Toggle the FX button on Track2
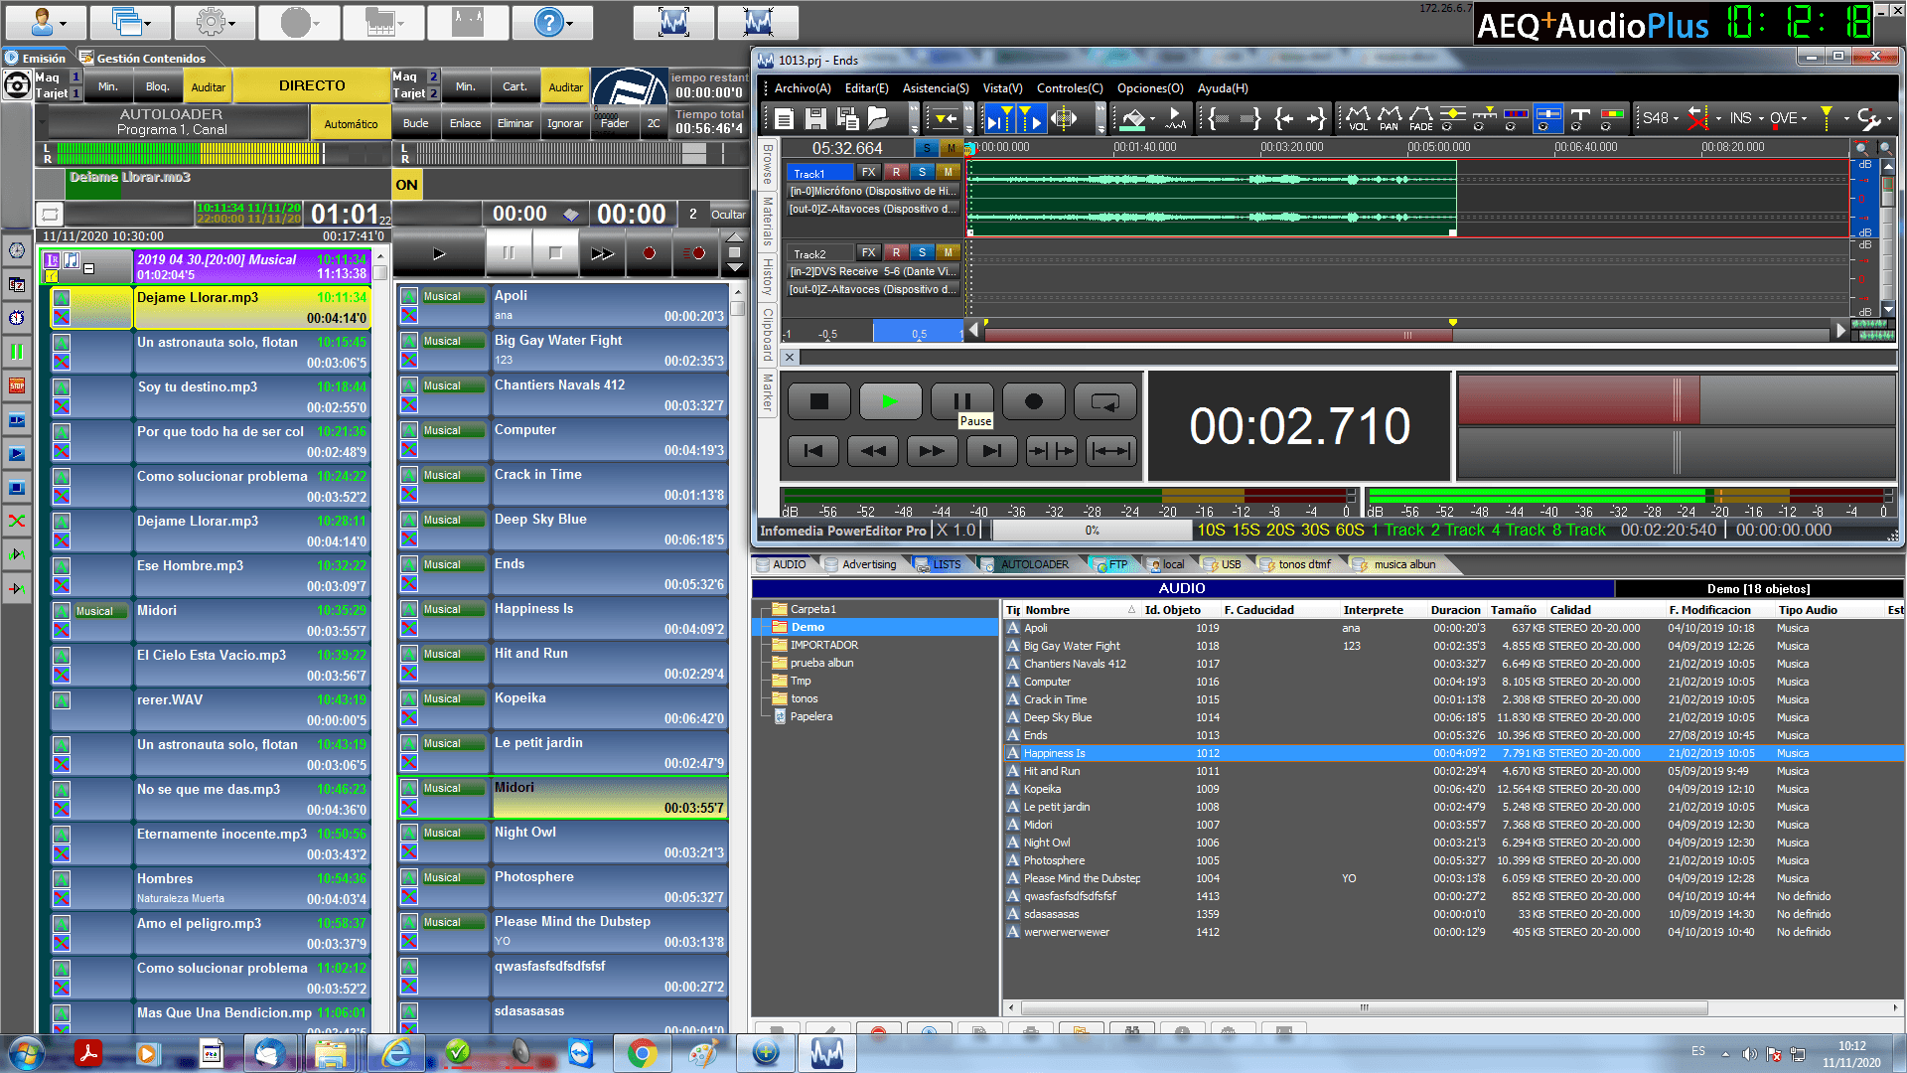Screen dimensions: 1907x1073 868,252
